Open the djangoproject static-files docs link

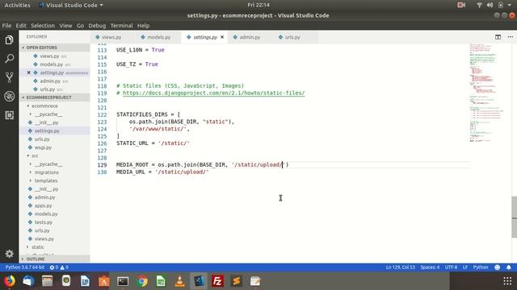pos(213,93)
